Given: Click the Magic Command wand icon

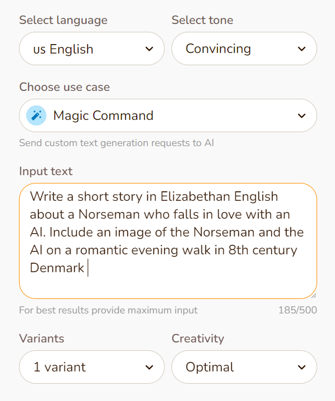Looking at the screenshot, I should [37, 115].
